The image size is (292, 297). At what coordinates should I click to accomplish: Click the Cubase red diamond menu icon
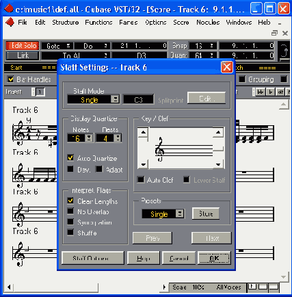10,23
